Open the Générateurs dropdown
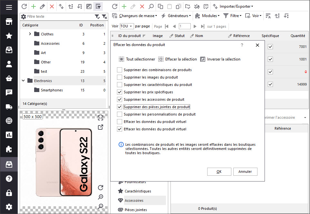The height and width of the screenshot is (214, 310). pos(176,16)
